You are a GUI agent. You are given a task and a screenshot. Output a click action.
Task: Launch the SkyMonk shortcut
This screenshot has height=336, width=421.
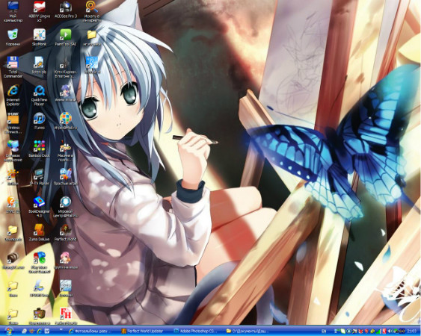coord(39,37)
